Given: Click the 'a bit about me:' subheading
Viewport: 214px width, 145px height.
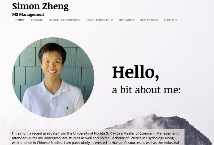Looking at the screenshot, I should point(146,90).
